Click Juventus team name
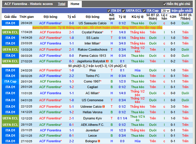196x144 pixels. tap(93, 130)
